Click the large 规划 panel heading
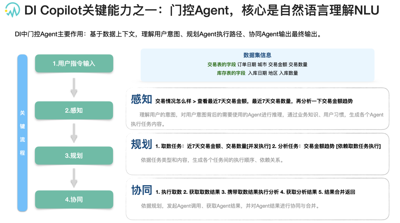Viewport: 400px width, 223px height. [141, 144]
